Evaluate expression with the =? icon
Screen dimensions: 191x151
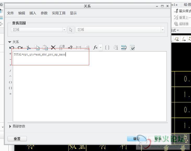click(x=70, y=48)
